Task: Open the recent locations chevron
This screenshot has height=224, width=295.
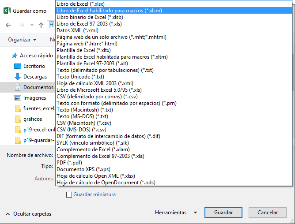Action: point(32,25)
